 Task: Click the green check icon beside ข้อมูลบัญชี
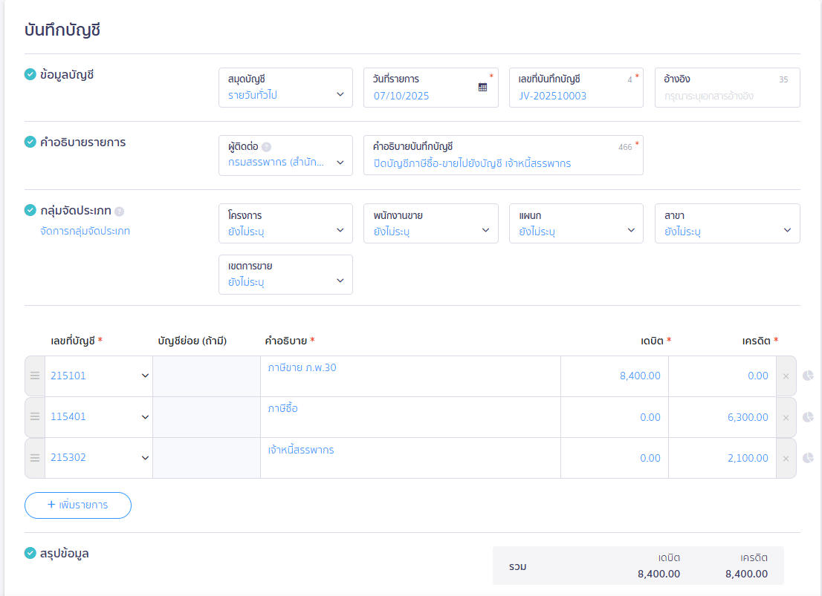(30, 74)
